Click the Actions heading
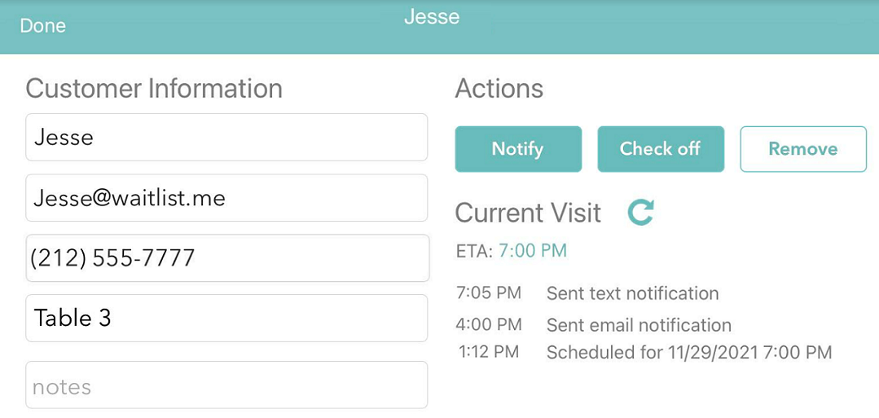The image size is (879, 418). pyautogui.click(x=499, y=89)
